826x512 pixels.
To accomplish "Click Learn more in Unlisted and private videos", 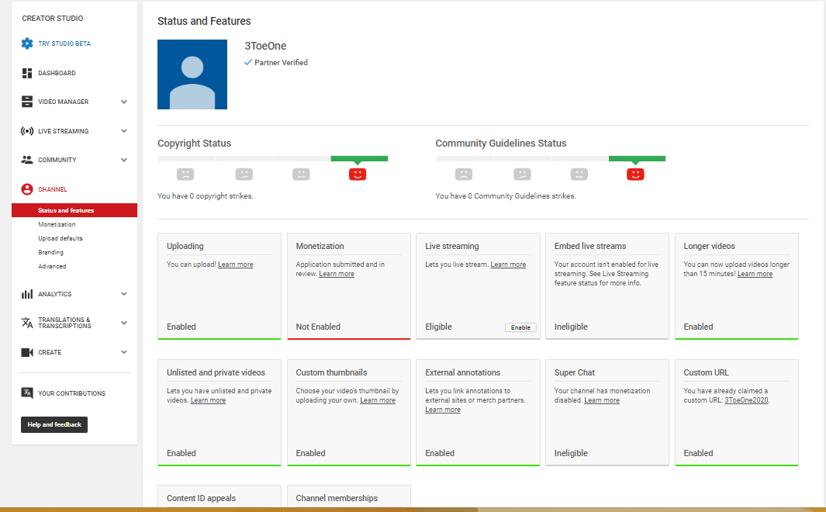I will (x=208, y=400).
